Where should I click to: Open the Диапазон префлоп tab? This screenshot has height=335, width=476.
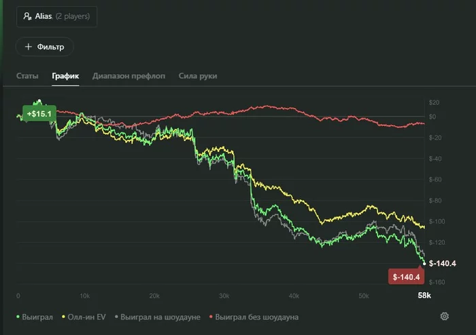tap(129, 76)
